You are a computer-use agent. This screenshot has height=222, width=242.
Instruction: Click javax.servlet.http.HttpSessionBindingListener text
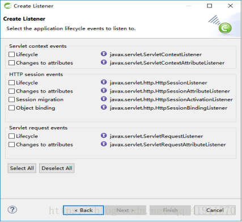(x=168, y=108)
